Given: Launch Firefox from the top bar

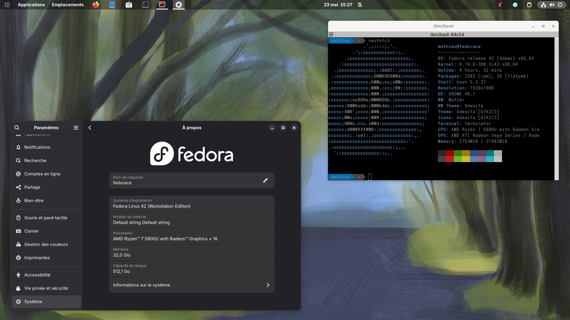Looking at the screenshot, I should pos(96,5).
